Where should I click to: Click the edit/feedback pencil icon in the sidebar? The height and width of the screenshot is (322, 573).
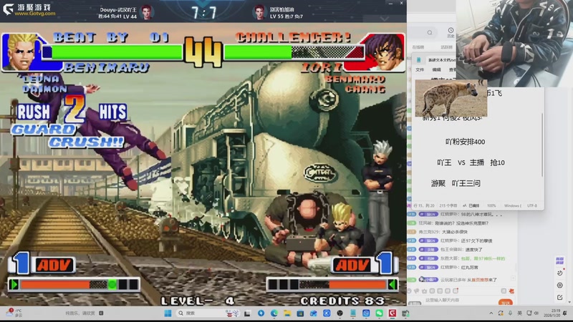click(x=560, y=298)
